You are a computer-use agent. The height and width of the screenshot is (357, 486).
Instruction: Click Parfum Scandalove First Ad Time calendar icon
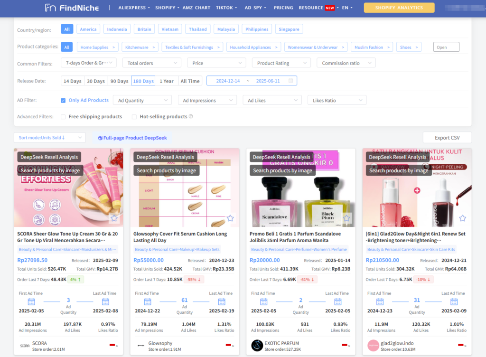(264, 301)
